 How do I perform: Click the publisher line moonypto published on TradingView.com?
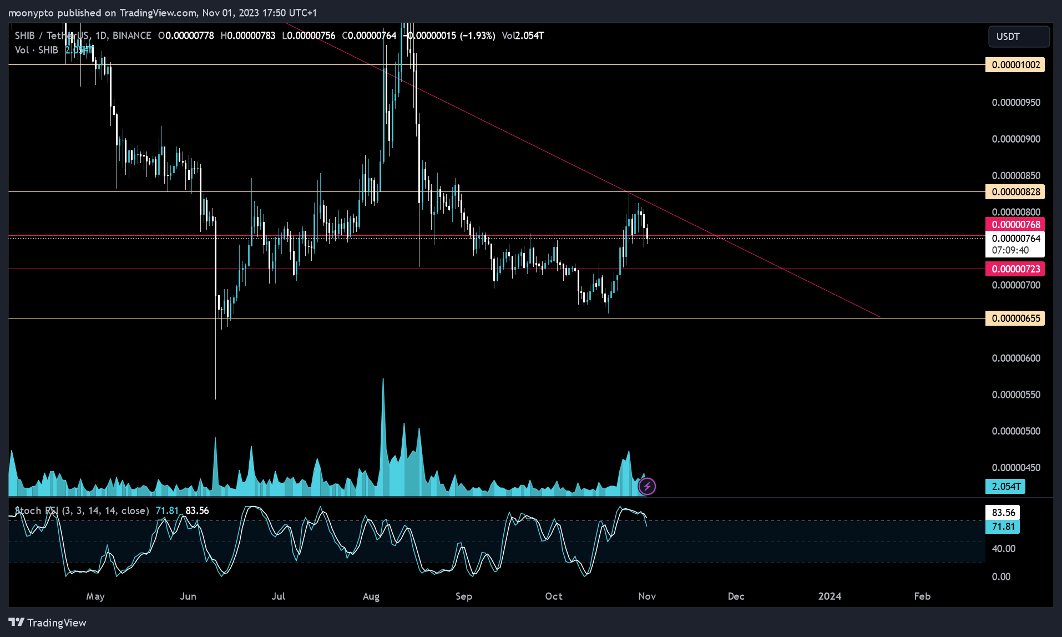163,13
